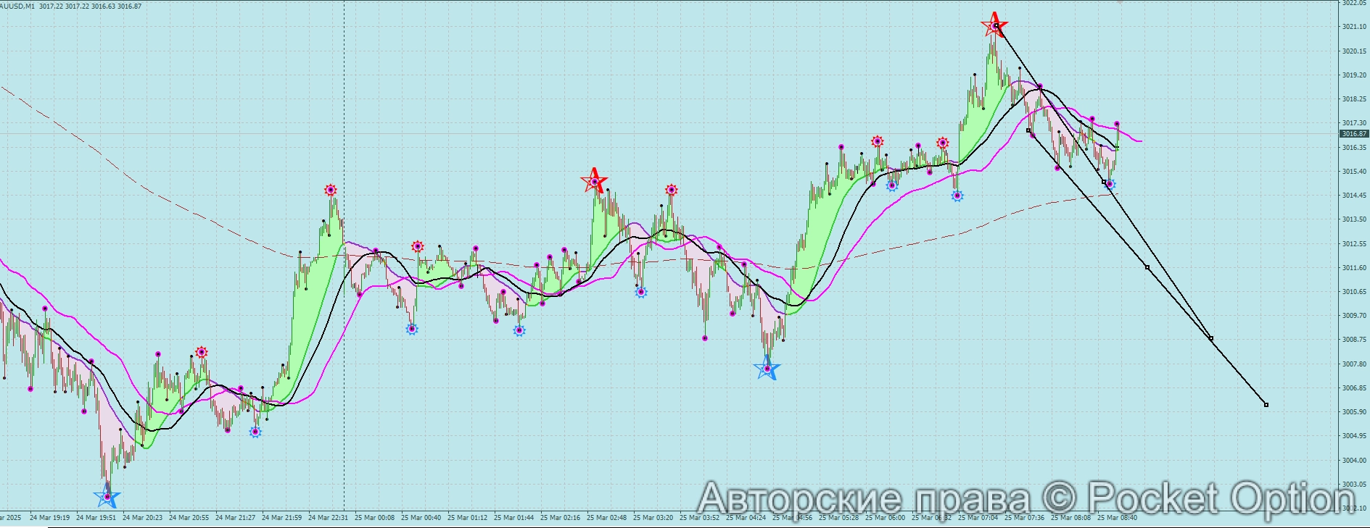The image size is (1370, 528).
Task: Select the red gear marker near 20:55
Action: point(202,353)
